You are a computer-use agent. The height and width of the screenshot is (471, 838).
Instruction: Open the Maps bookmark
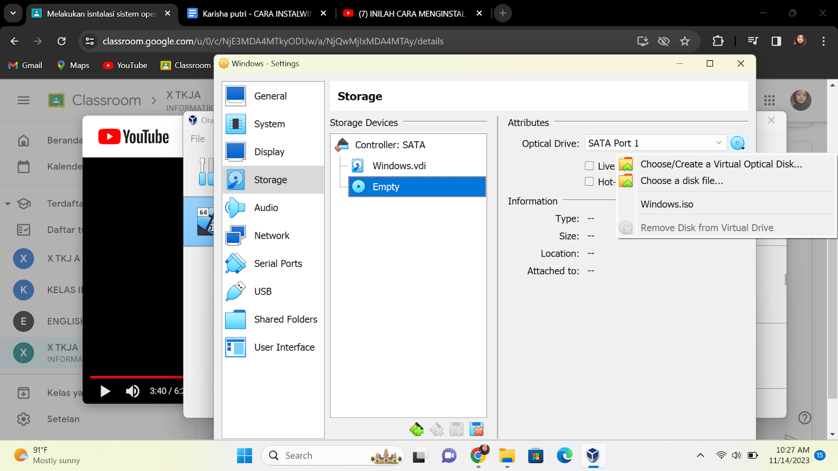pos(73,65)
